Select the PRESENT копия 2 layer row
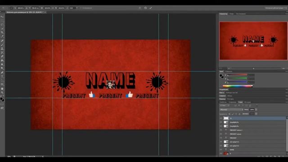The height and width of the screenshot is (162, 288). (x=253, y=130)
